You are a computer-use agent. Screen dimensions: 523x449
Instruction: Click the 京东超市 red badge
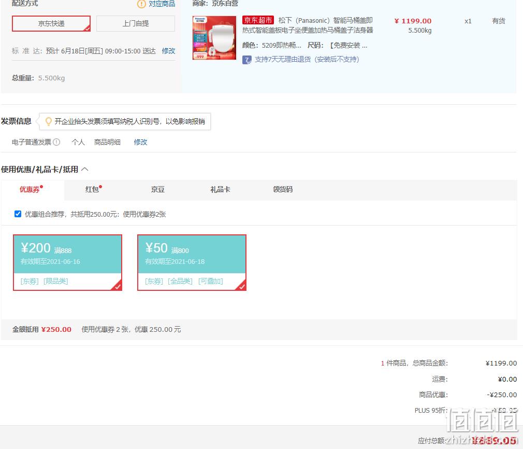pyautogui.click(x=258, y=20)
